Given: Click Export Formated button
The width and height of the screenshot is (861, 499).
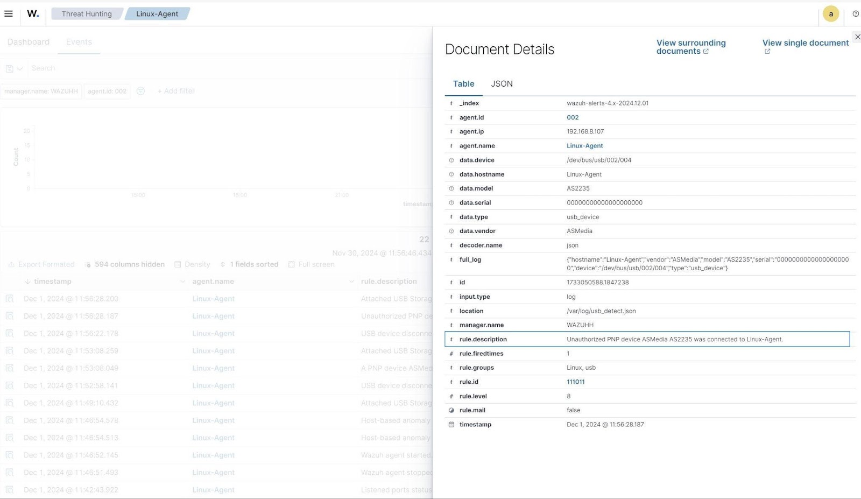Looking at the screenshot, I should (x=41, y=264).
